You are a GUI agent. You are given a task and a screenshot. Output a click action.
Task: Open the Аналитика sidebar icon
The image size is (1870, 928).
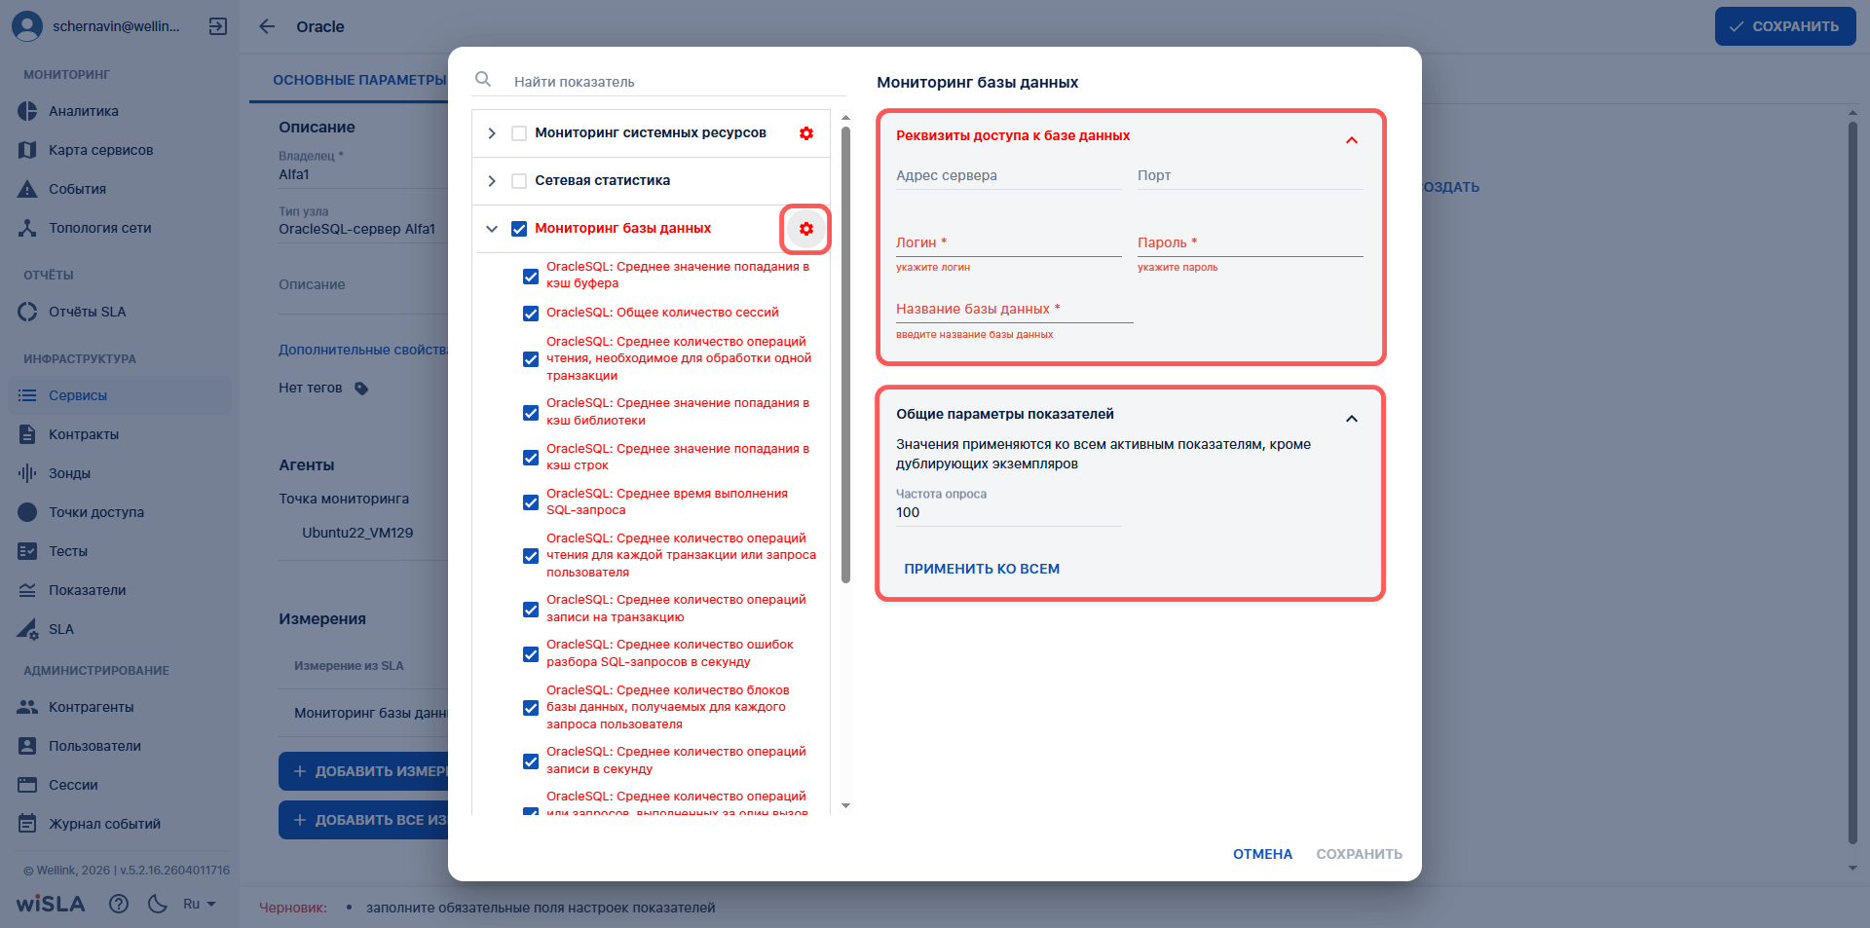coord(27,111)
